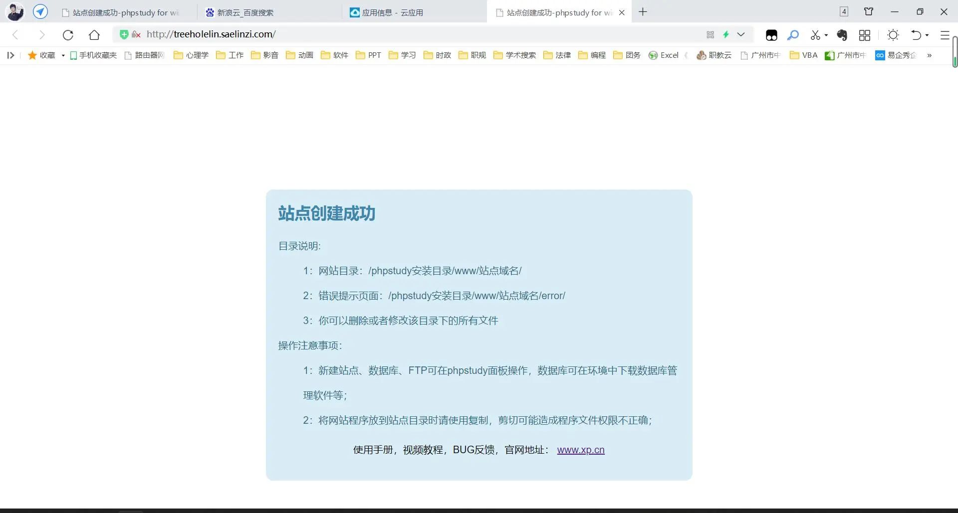Open 职教云 bookmark
The width and height of the screenshot is (958, 513).
(714, 55)
